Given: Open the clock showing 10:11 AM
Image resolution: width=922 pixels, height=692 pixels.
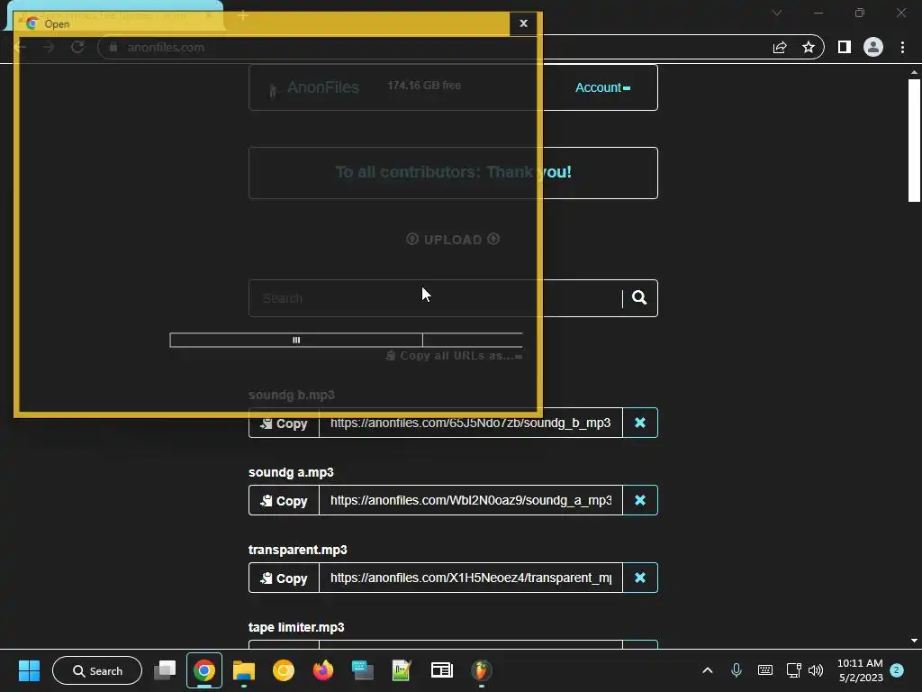Looking at the screenshot, I should pos(860,670).
